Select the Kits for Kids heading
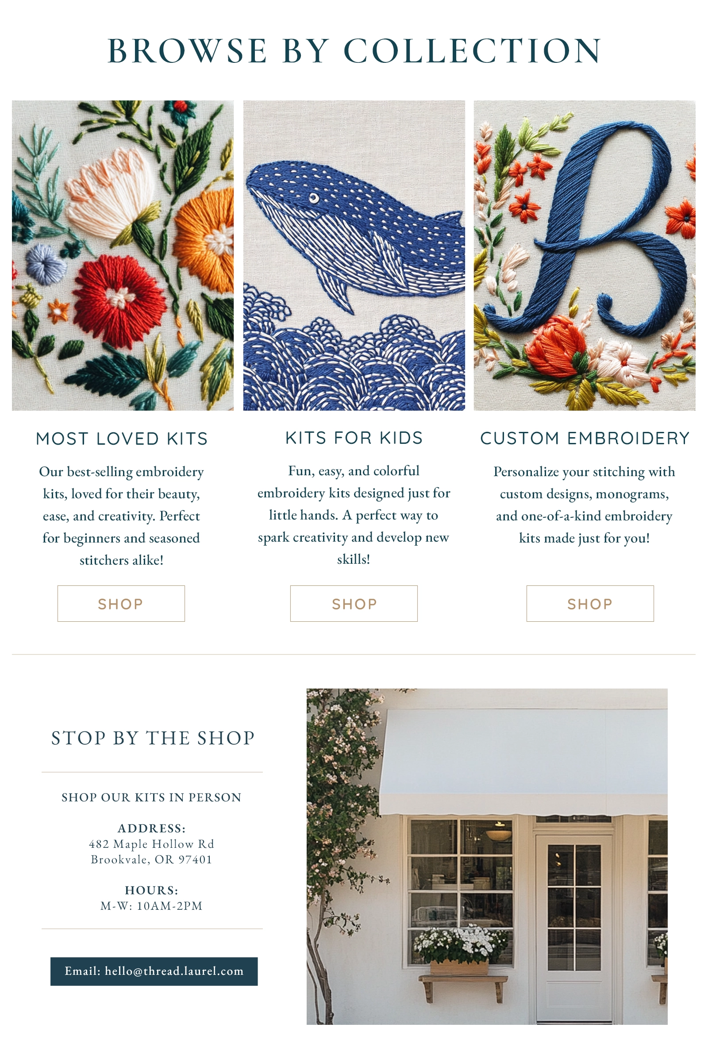Image resolution: width=708 pixels, height=1062 pixels. (354, 438)
